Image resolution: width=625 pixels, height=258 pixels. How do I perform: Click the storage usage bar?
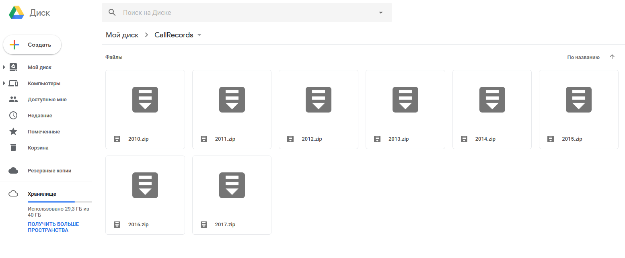point(60,202)
